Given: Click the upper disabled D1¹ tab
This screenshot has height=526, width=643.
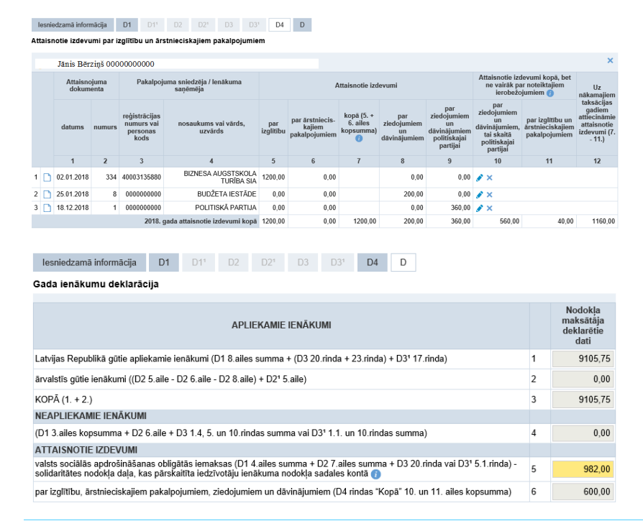Looking at the screenshot, I should (152, 25).
